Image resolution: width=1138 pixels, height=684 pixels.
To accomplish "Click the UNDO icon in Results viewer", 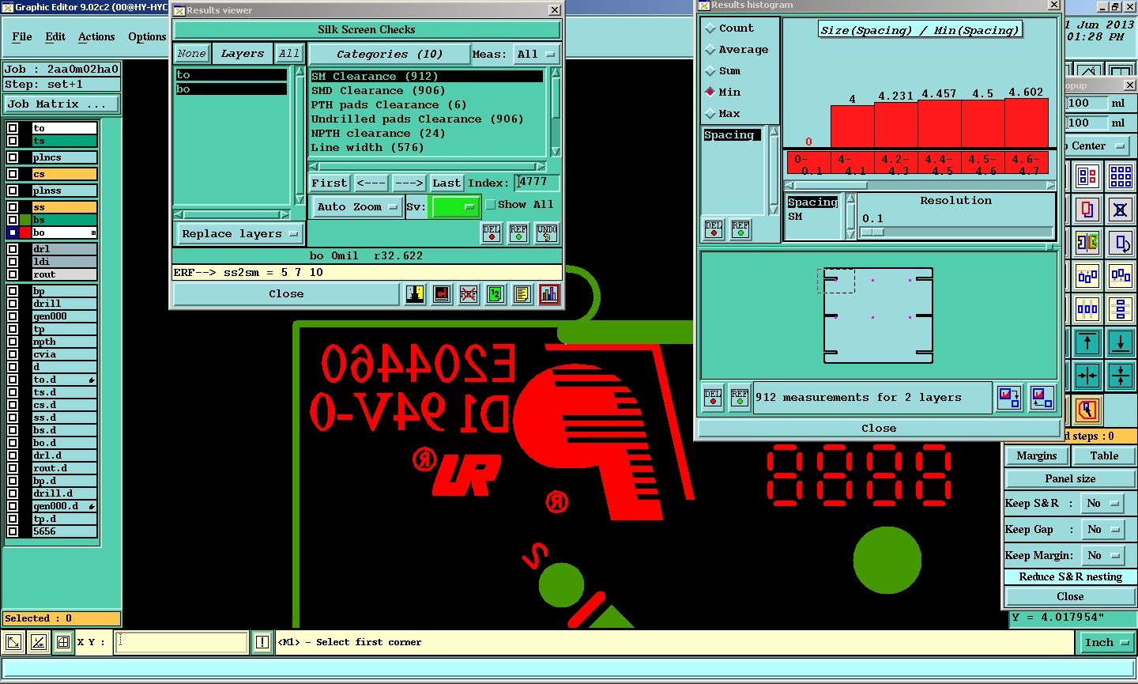I will tap(547, 232).
